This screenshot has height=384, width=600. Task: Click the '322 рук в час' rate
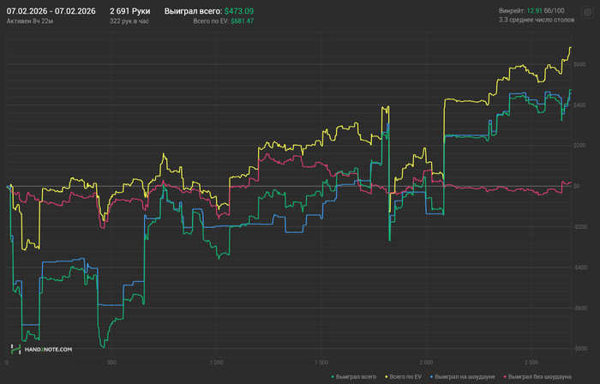[129, 21]
